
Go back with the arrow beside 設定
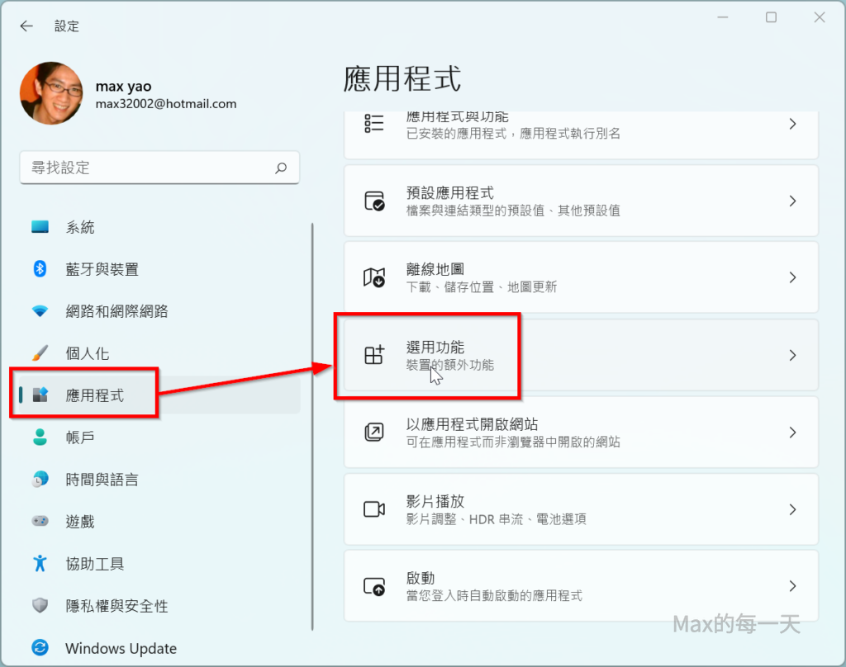[26, 26]
